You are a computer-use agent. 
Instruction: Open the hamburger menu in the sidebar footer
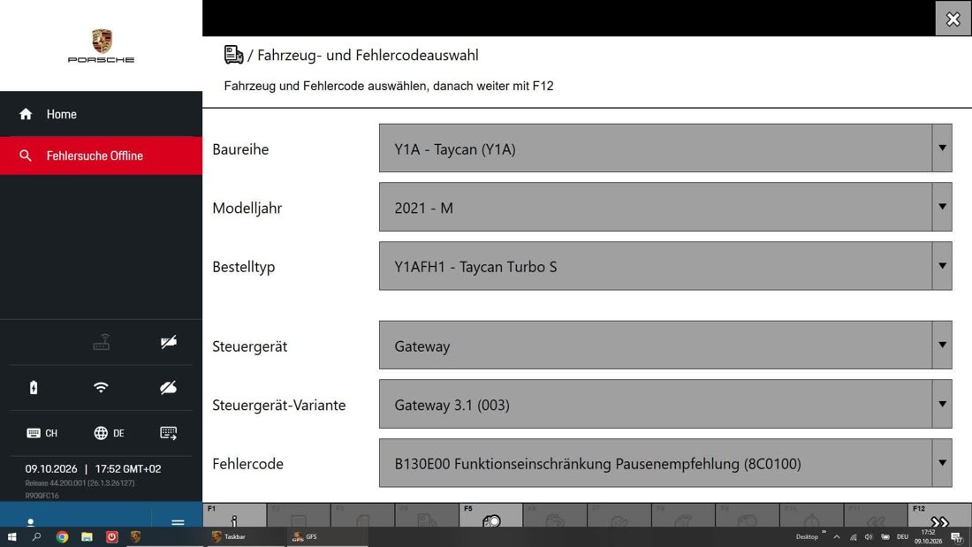pyautogui.click(x=178, y=522)
